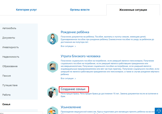Click Замена документов после вступления в брак
Image resolution: width=162 pixels, height=114 pixels.
(x=109, y=95)
